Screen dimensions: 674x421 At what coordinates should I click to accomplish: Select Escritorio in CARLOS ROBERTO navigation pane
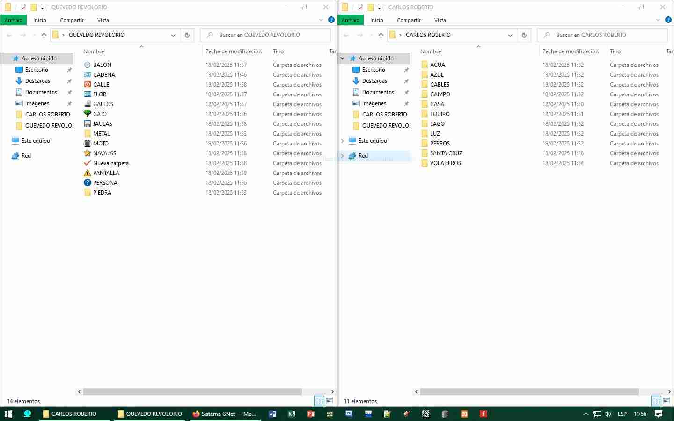pyautogui.click(x=374, y=70)
